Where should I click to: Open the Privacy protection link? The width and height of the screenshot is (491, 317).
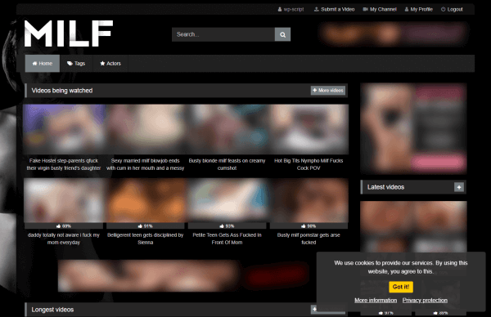(x=425, y=300)
